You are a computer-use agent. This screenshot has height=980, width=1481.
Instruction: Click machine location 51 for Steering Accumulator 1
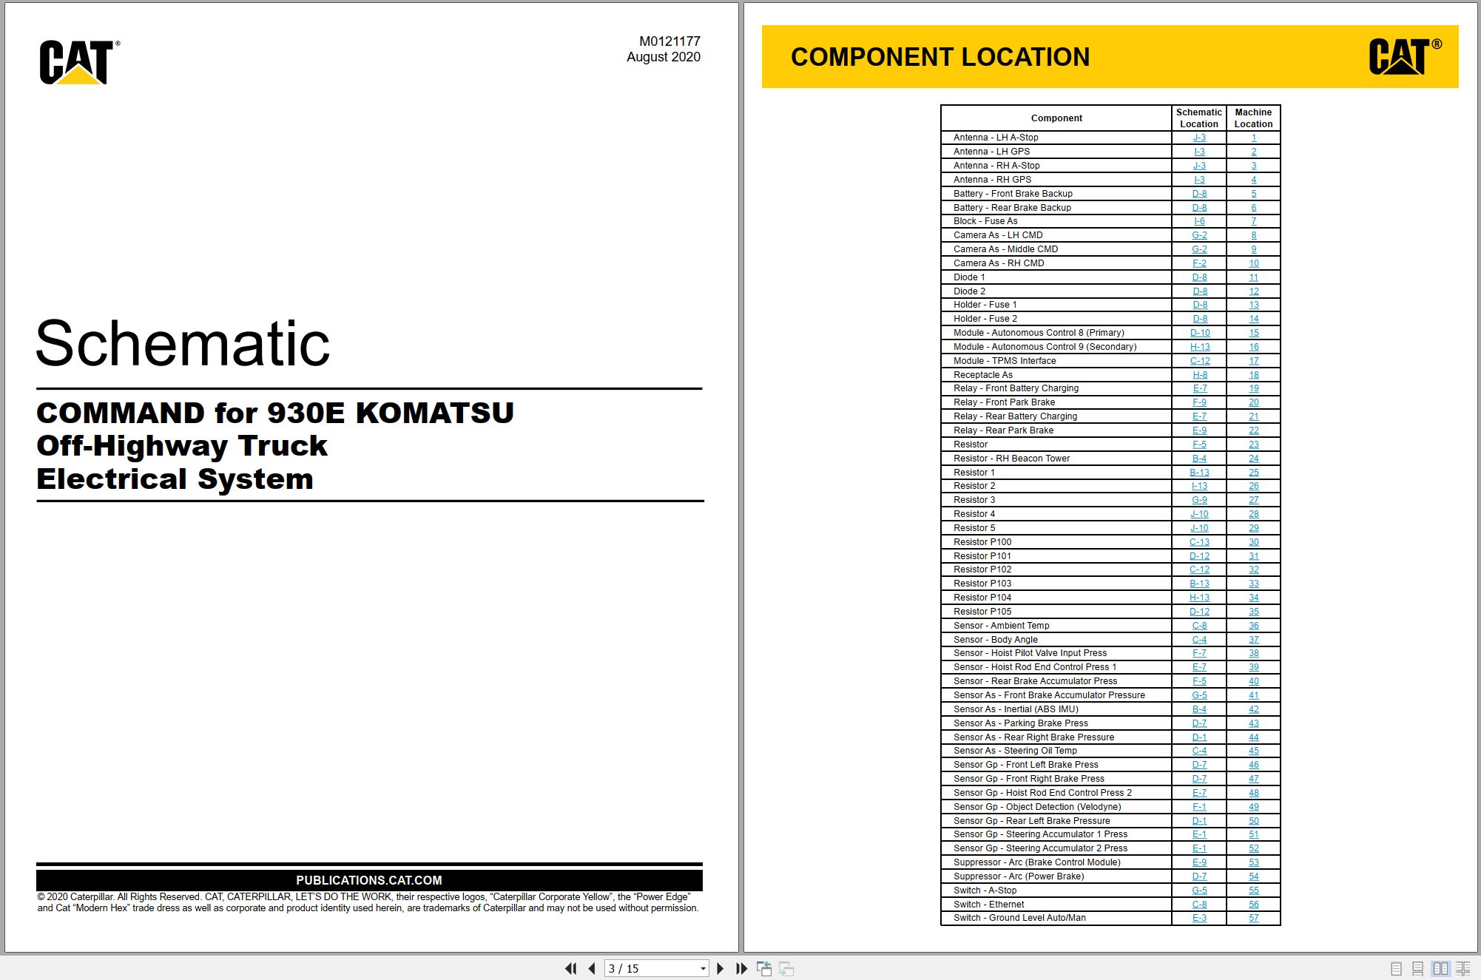click(x=1253, y=834)
